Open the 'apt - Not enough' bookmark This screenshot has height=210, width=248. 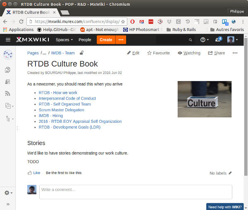point(100,30)
